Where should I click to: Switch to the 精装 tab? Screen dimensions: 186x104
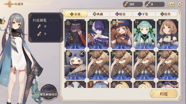point(120,14)
